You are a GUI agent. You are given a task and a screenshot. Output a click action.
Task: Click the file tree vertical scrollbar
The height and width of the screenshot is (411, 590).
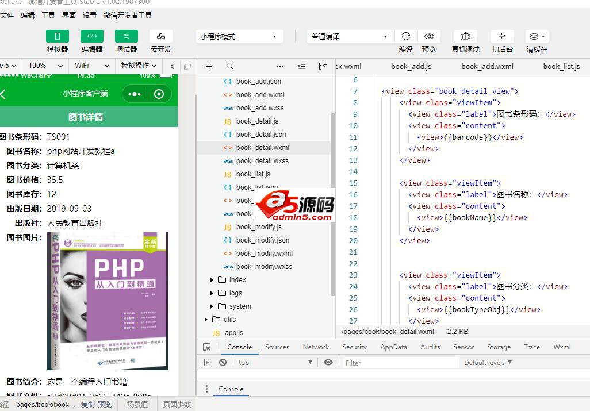332,201
